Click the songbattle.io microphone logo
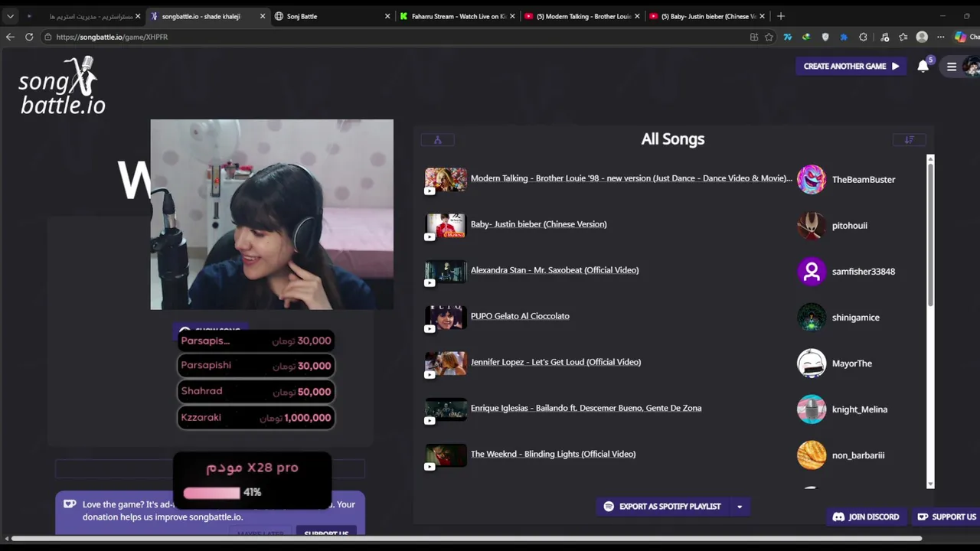 pyautogui.click(x=62, y=86)
